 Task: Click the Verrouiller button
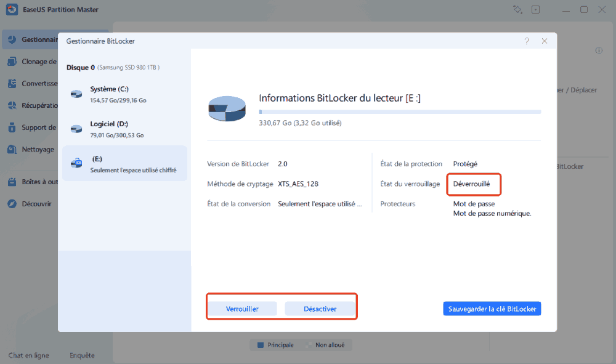pos(242,309)
